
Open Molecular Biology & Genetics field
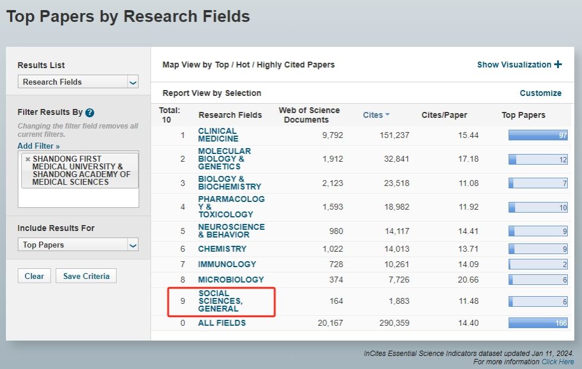tap(224, 159)
